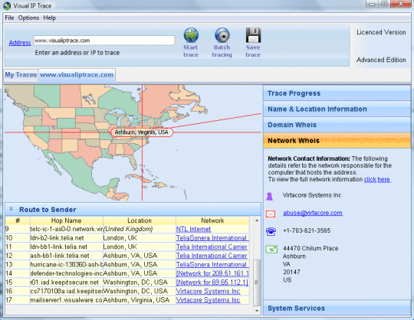Click route table scroll up arrow
Viewport: 414px width, 320px height.
click(x=257, y=220)
